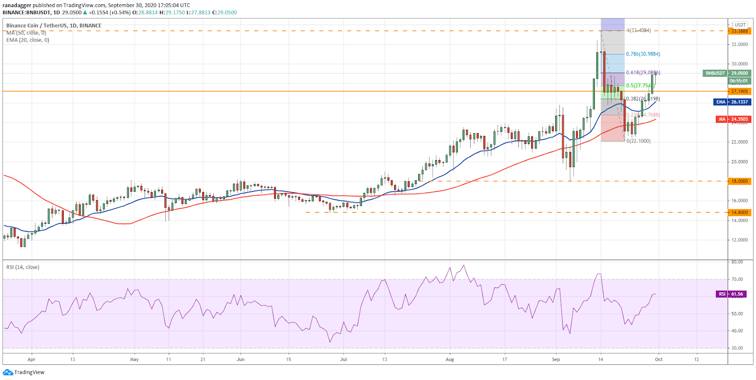
Task: Select the orange 14.8000 price level tag
Action: [x=739, y=212]
